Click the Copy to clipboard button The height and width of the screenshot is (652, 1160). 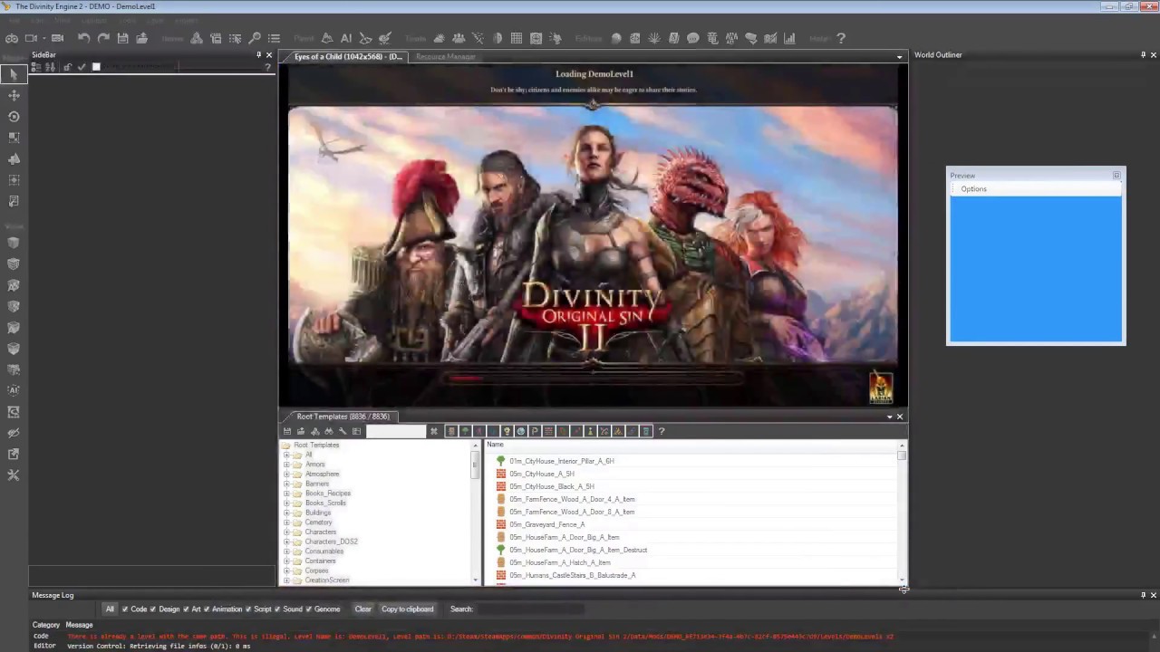407,609
